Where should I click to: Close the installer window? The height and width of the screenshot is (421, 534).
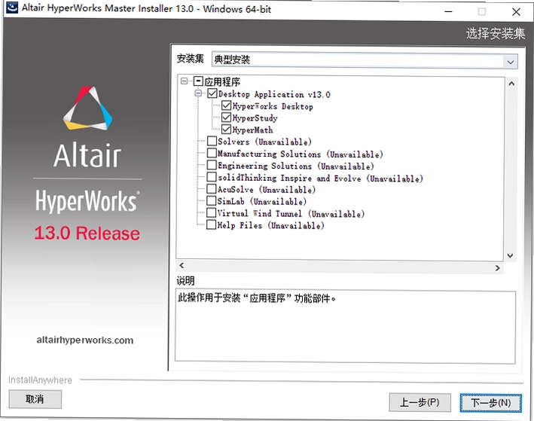click(516, 12)
